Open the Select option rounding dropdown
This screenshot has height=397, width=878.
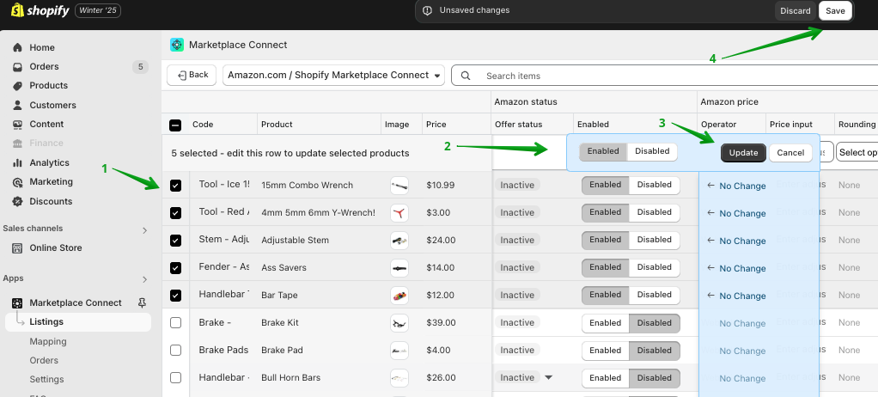point(857,152)
